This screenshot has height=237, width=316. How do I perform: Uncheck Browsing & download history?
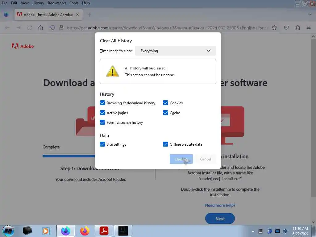point(102,103)
